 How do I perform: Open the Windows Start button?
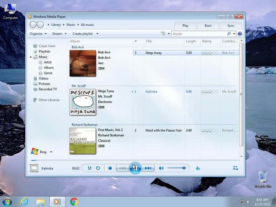point(7,202)
